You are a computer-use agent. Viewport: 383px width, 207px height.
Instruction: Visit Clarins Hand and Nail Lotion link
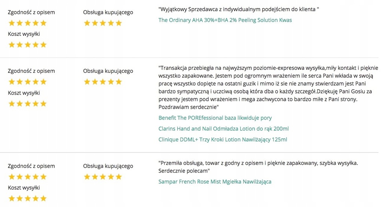[x=223, y=129]
